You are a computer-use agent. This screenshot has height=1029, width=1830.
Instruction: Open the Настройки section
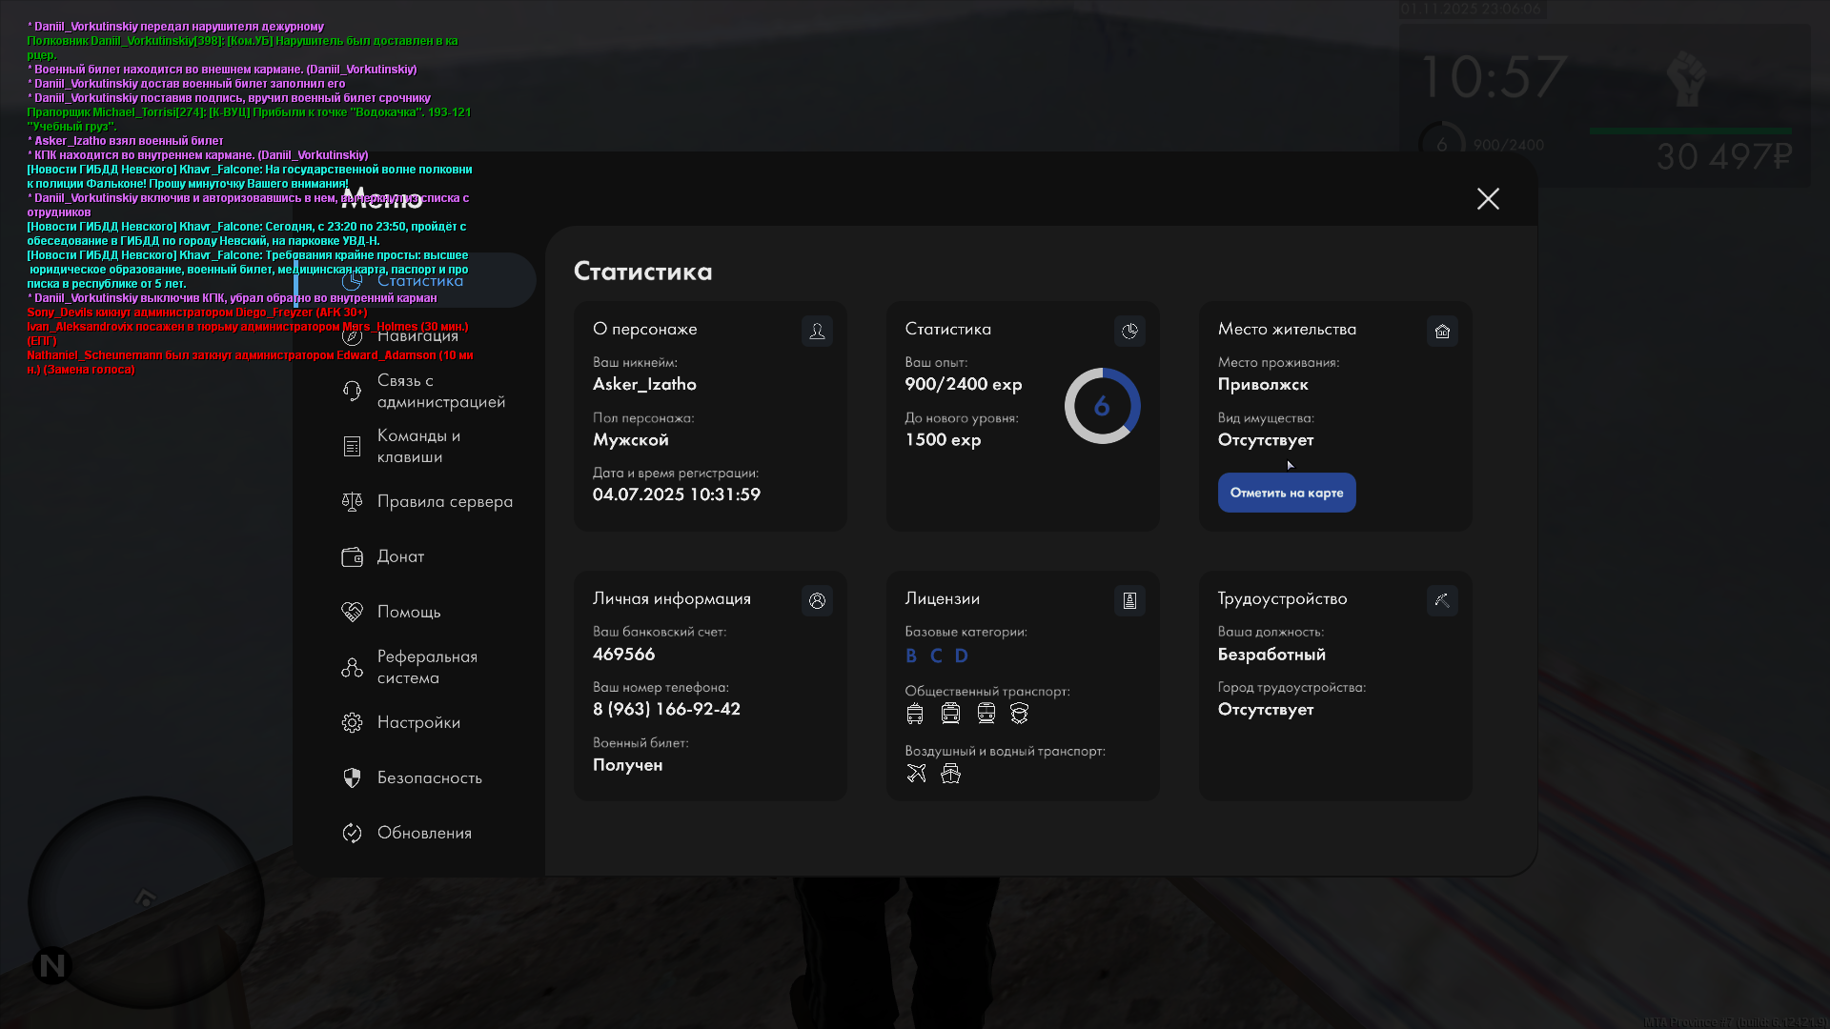click(418, 723)
